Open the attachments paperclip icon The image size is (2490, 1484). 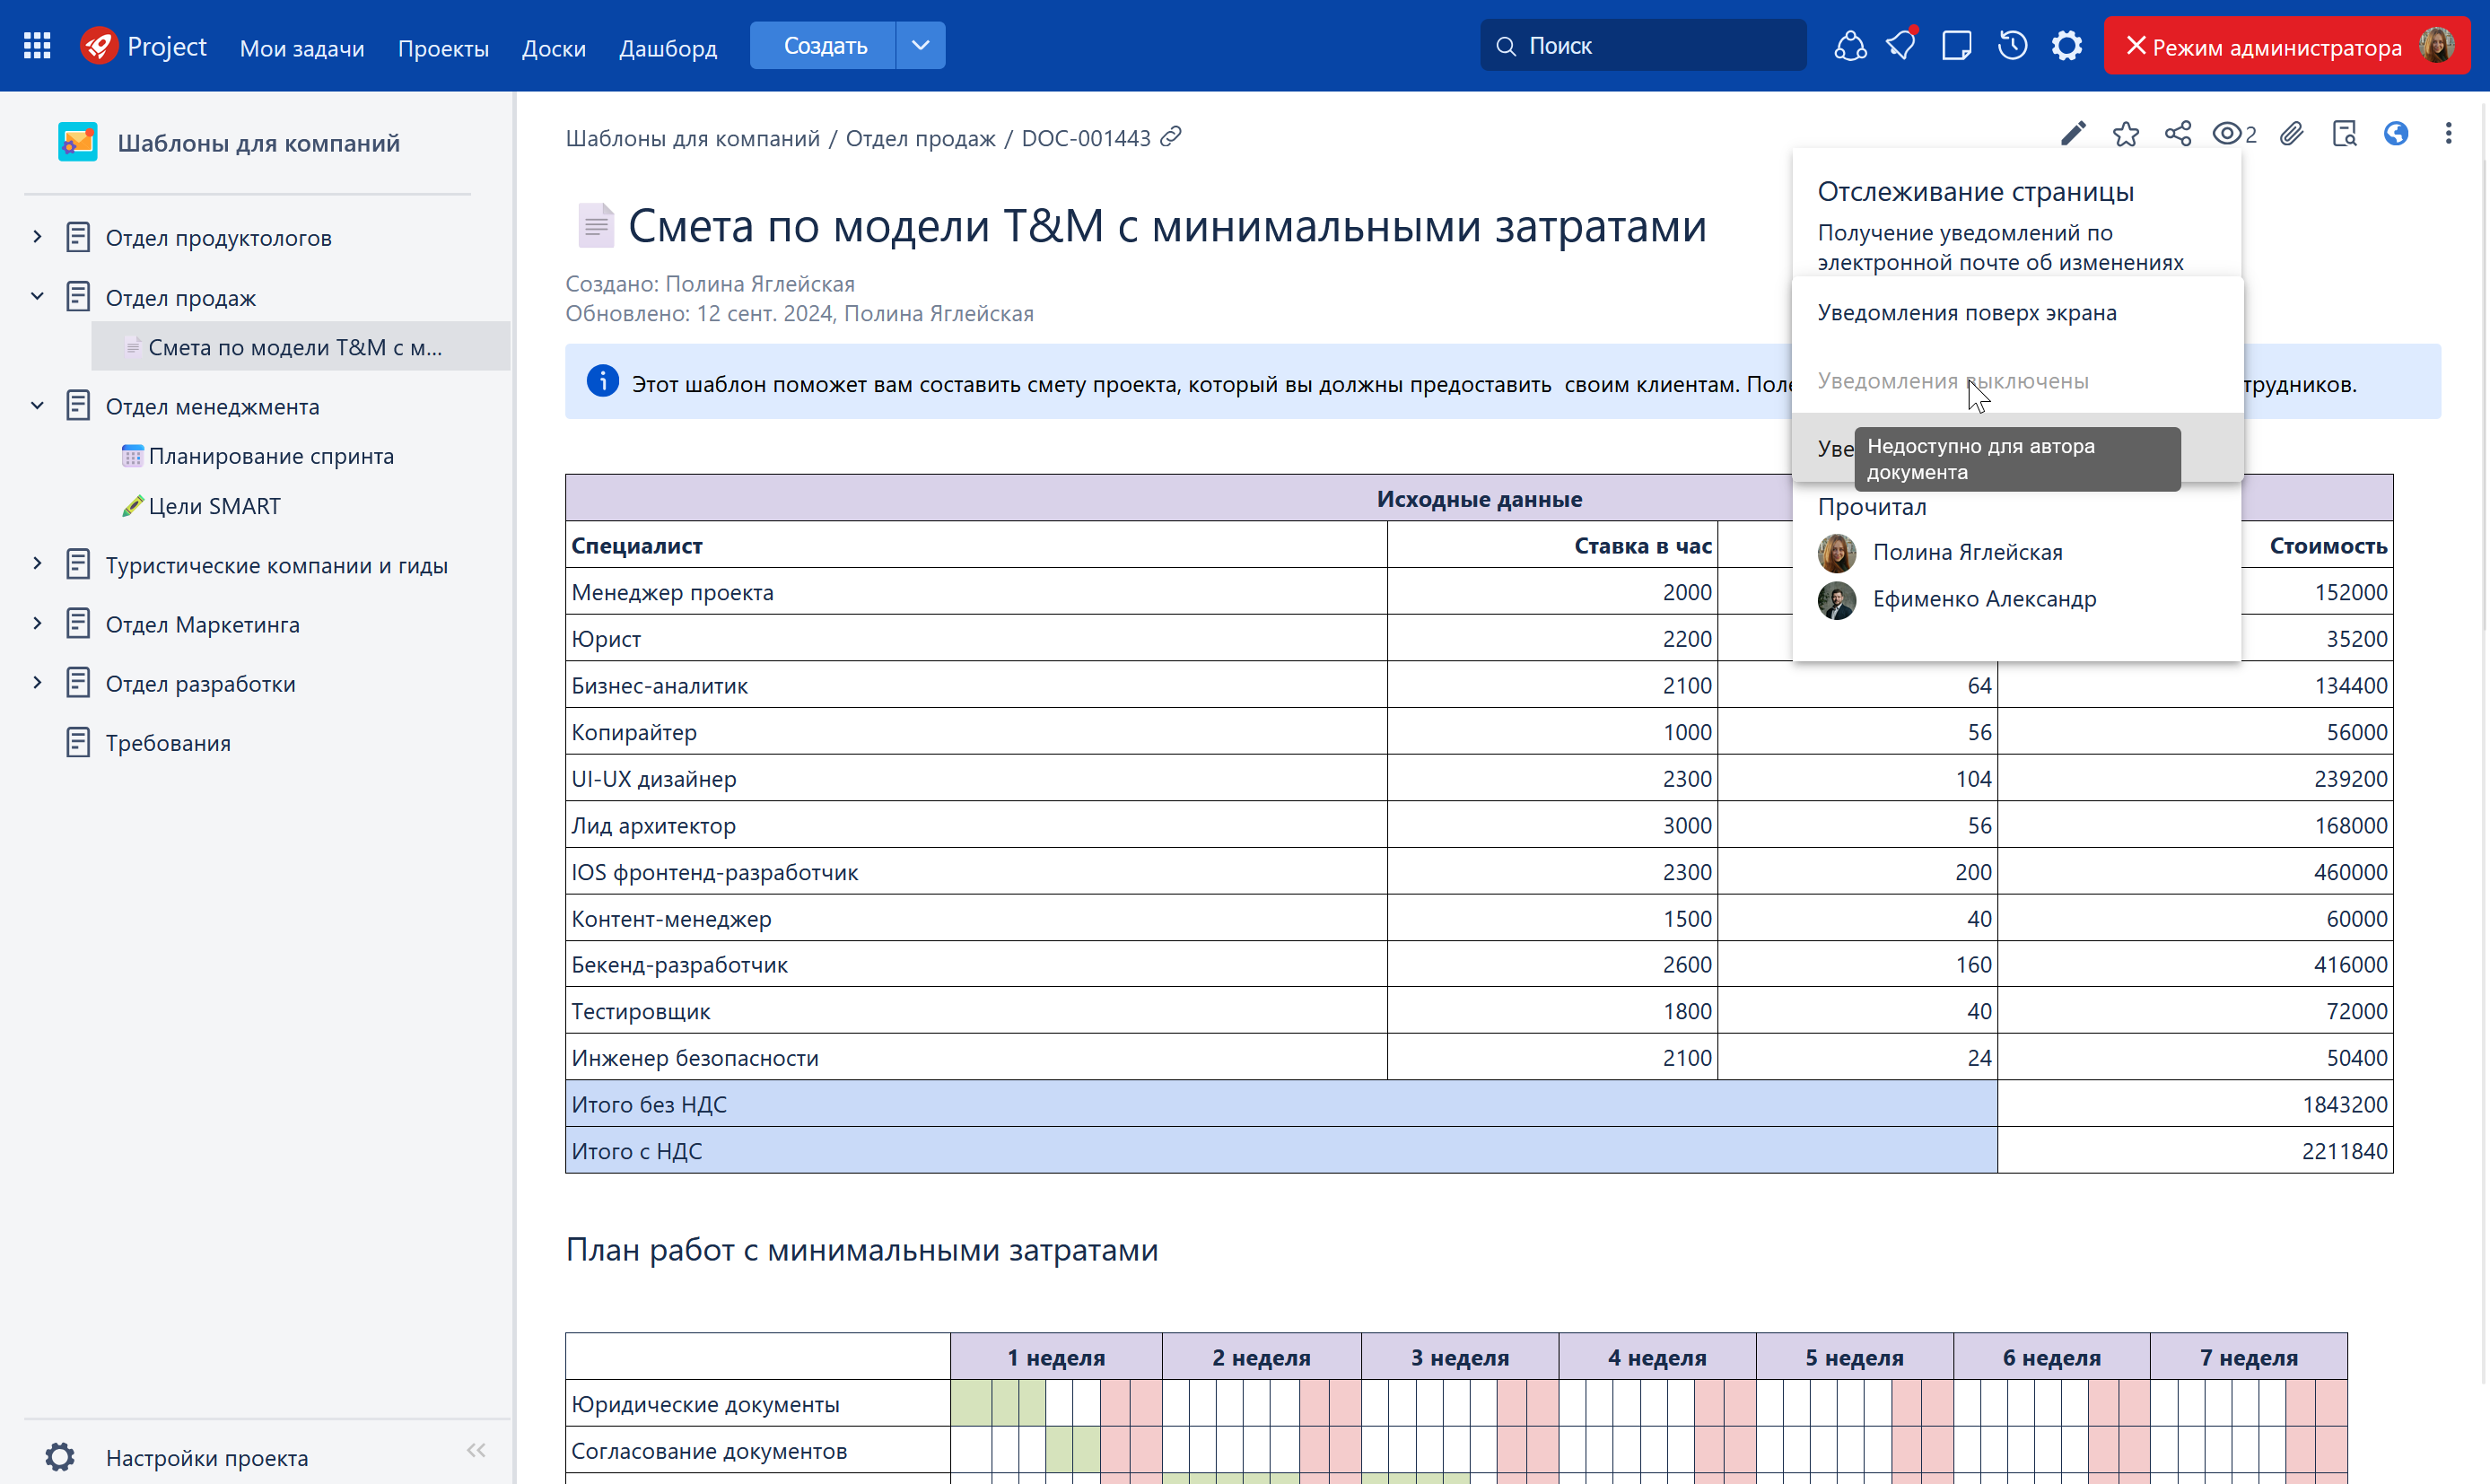pos(2291,134)
